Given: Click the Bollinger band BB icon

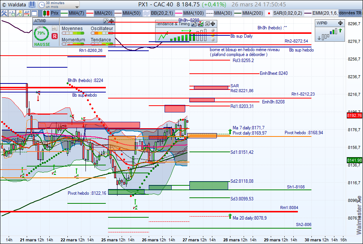Looking at the screenshot, I should (146, 13).
